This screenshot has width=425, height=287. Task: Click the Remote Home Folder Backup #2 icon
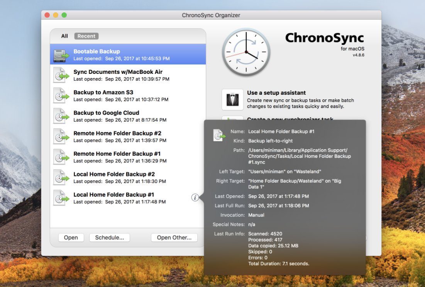(61, 137)
